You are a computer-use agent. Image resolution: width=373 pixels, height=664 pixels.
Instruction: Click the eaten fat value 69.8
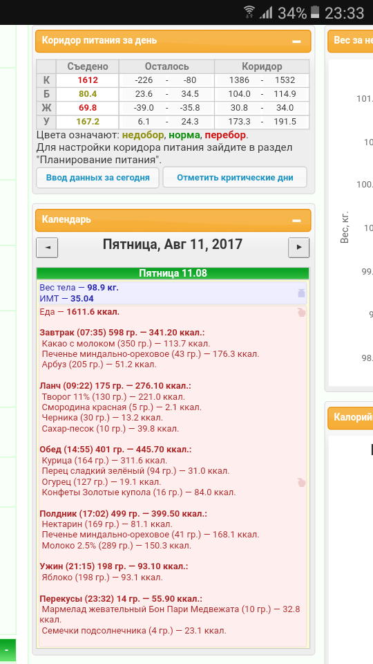88,108
